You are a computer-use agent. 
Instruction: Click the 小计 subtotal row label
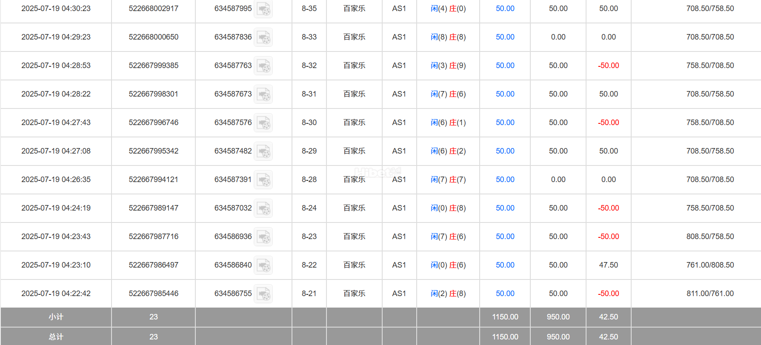pos(56,317)
